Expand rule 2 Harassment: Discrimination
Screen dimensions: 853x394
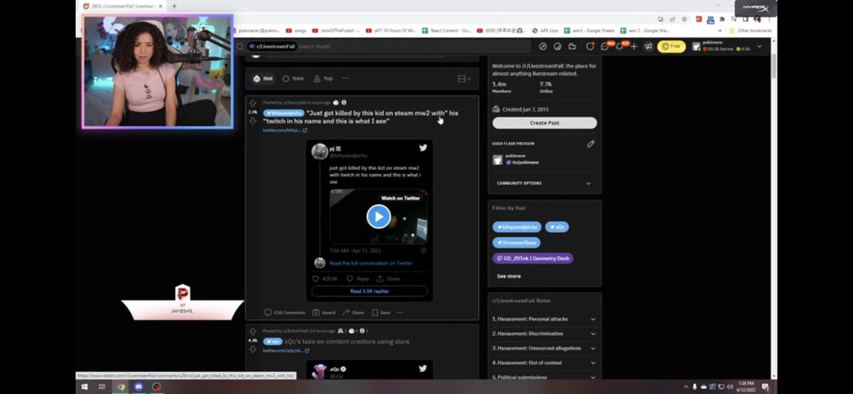coord(544,334)
